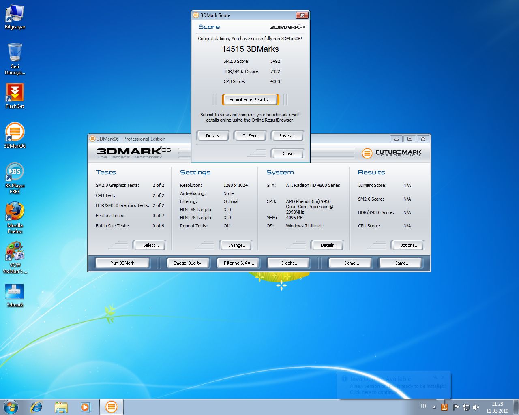Click the TR language indicator
Image resolution: width=519 pixels, height=415 pixels.
(423, 406)
